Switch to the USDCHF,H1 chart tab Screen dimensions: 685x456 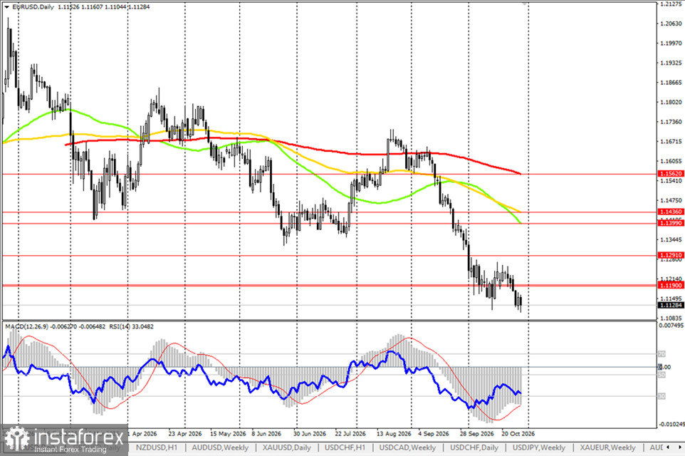pyautogui.click(x=345, y=447)
